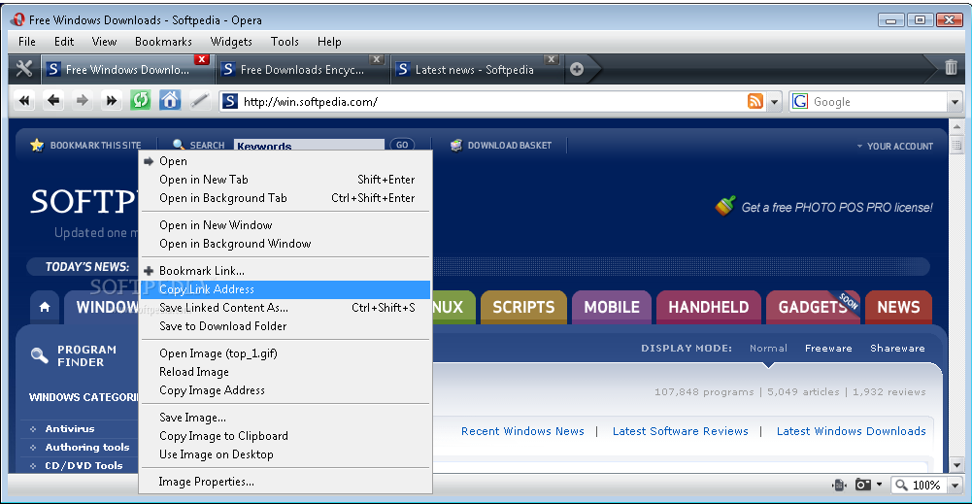The width and height of the screenshot is (972, 504).
Task: Click the photo camera icon in status bar
Action: [863, 485]
